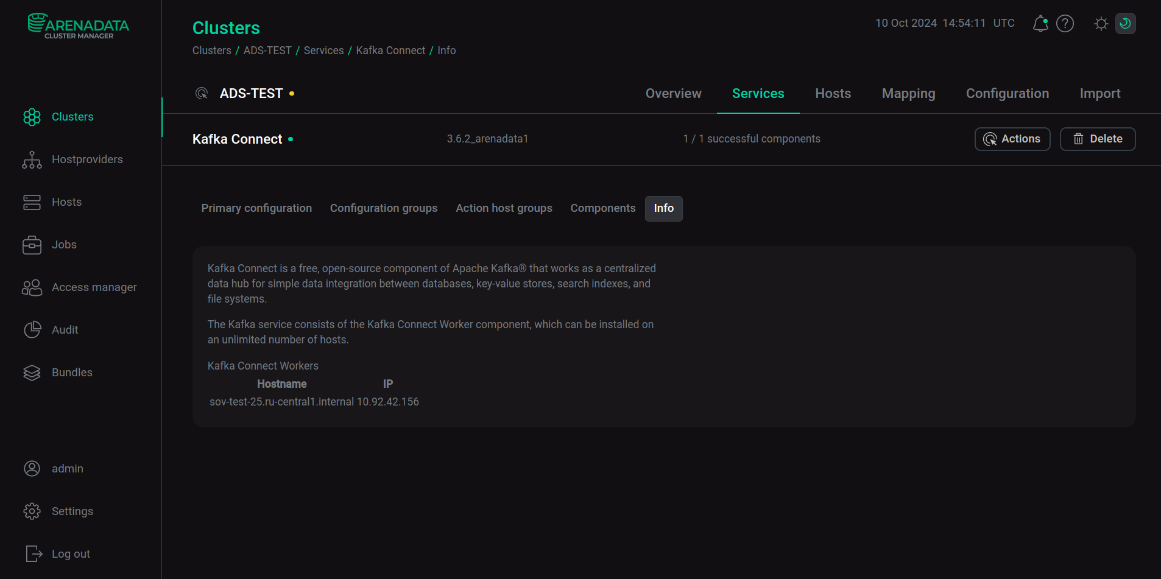Select the Services tab
The height and width of the screenshot is (579, 1161).
point(758,94)
